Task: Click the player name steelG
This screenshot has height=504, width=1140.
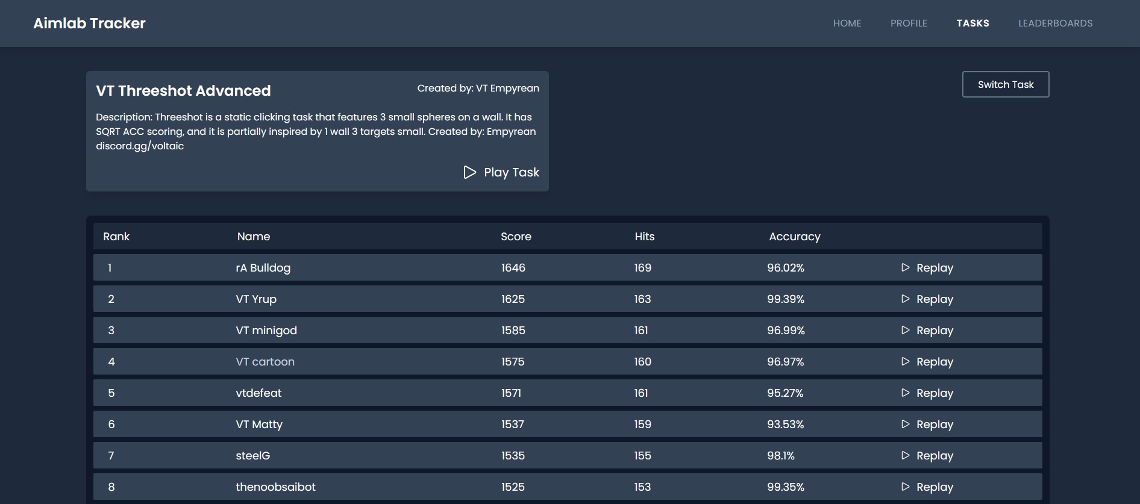Action: pos(253,455)
